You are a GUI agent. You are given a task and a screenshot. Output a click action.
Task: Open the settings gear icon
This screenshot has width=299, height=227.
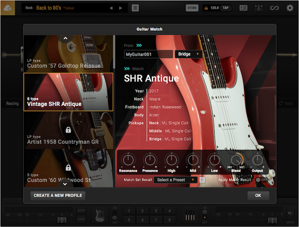click(x=290, y=8)
